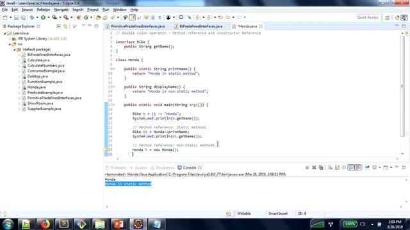Click the External Tools run icon
Viewport: 410px width, 230px height.
(x=66, y=17)
